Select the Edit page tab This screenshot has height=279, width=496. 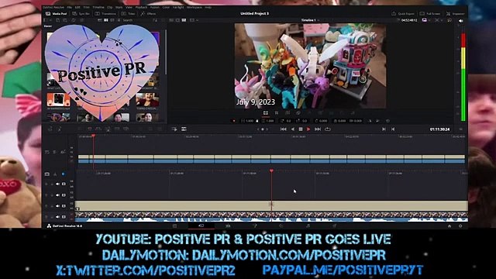pos(228,226)
